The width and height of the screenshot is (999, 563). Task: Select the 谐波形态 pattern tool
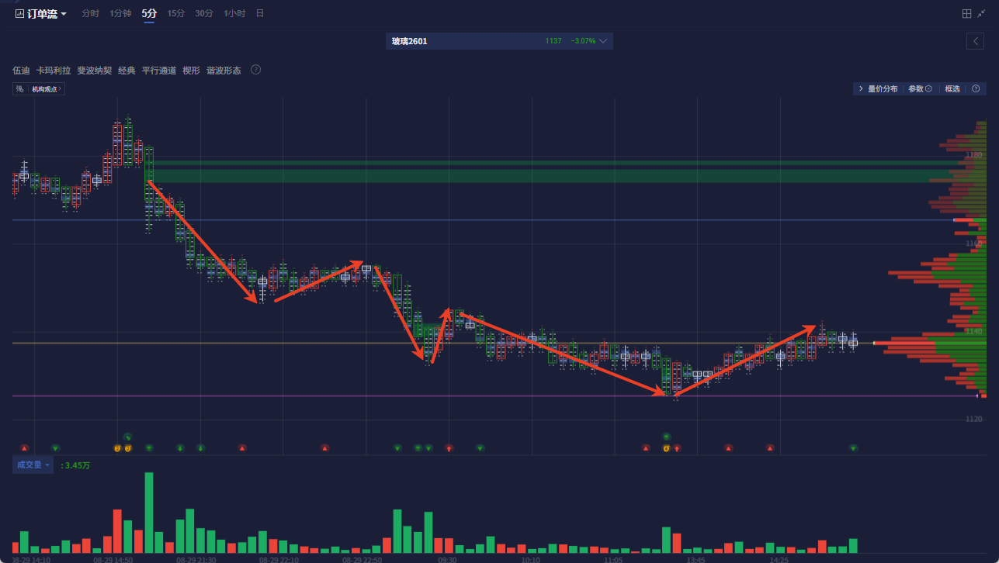pyautogui.click(x=224, y=71)
